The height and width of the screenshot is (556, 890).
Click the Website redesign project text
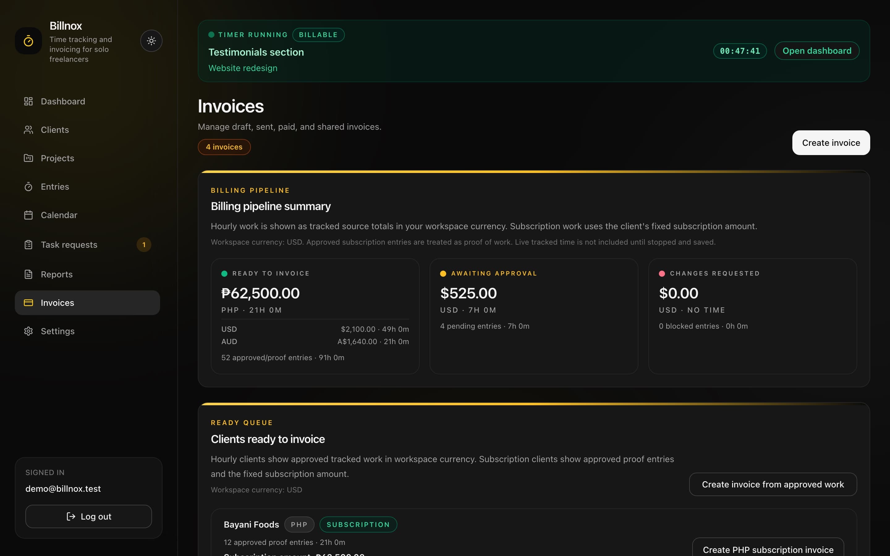(x=243, y=68)
